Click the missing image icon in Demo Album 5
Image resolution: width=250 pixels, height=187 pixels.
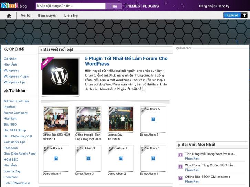click(x=153, y=119)
